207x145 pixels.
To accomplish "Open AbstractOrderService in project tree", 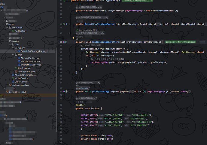I will pos(25,75).
